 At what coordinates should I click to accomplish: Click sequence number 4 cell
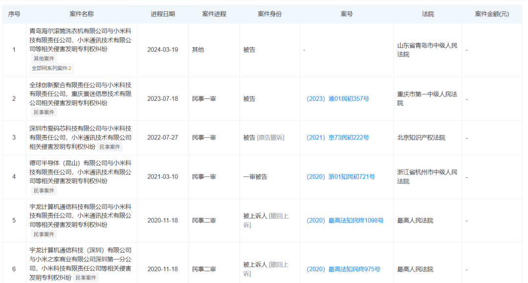pos(14,177)
